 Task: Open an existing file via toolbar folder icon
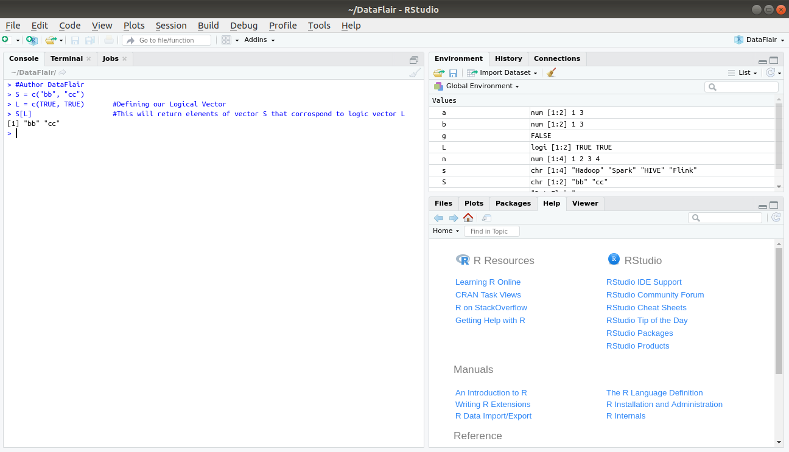coord(52,40)
